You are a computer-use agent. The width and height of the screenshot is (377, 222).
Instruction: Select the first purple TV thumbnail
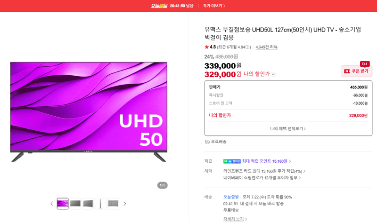point(63,204)
